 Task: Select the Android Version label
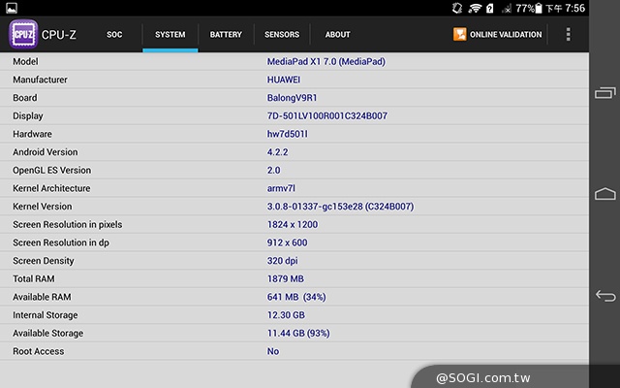coord(46,152)
